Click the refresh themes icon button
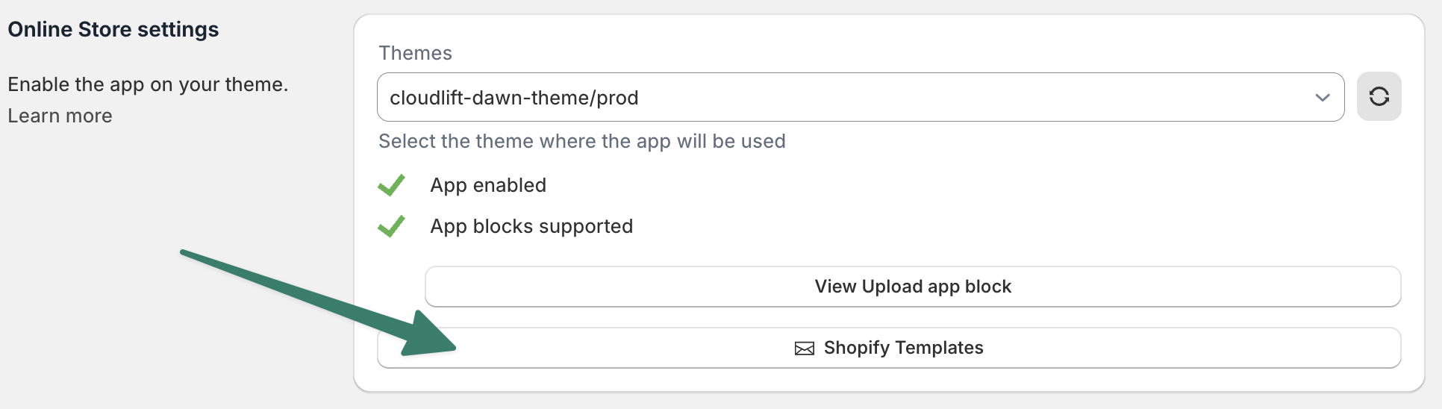The image size is (1442, 409). tap(1379, 96)
